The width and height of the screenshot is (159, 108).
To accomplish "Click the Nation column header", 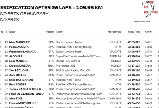I will [x=49, y=32].
